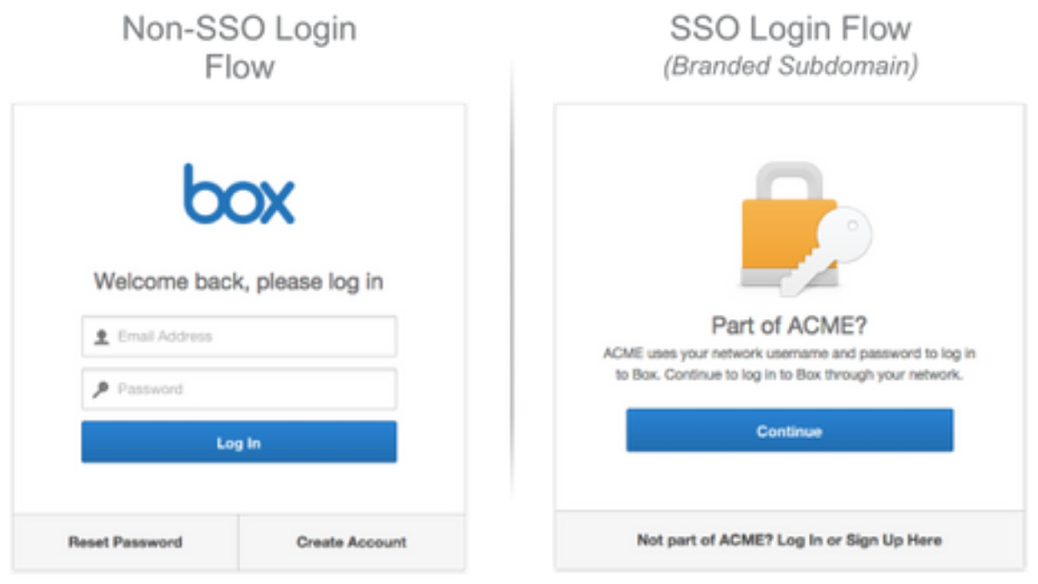Image resolution: width=1038 pixels, height=584 pixels.
Task: Click the 'SSO Login Flow' title
Action: point(791,29)
